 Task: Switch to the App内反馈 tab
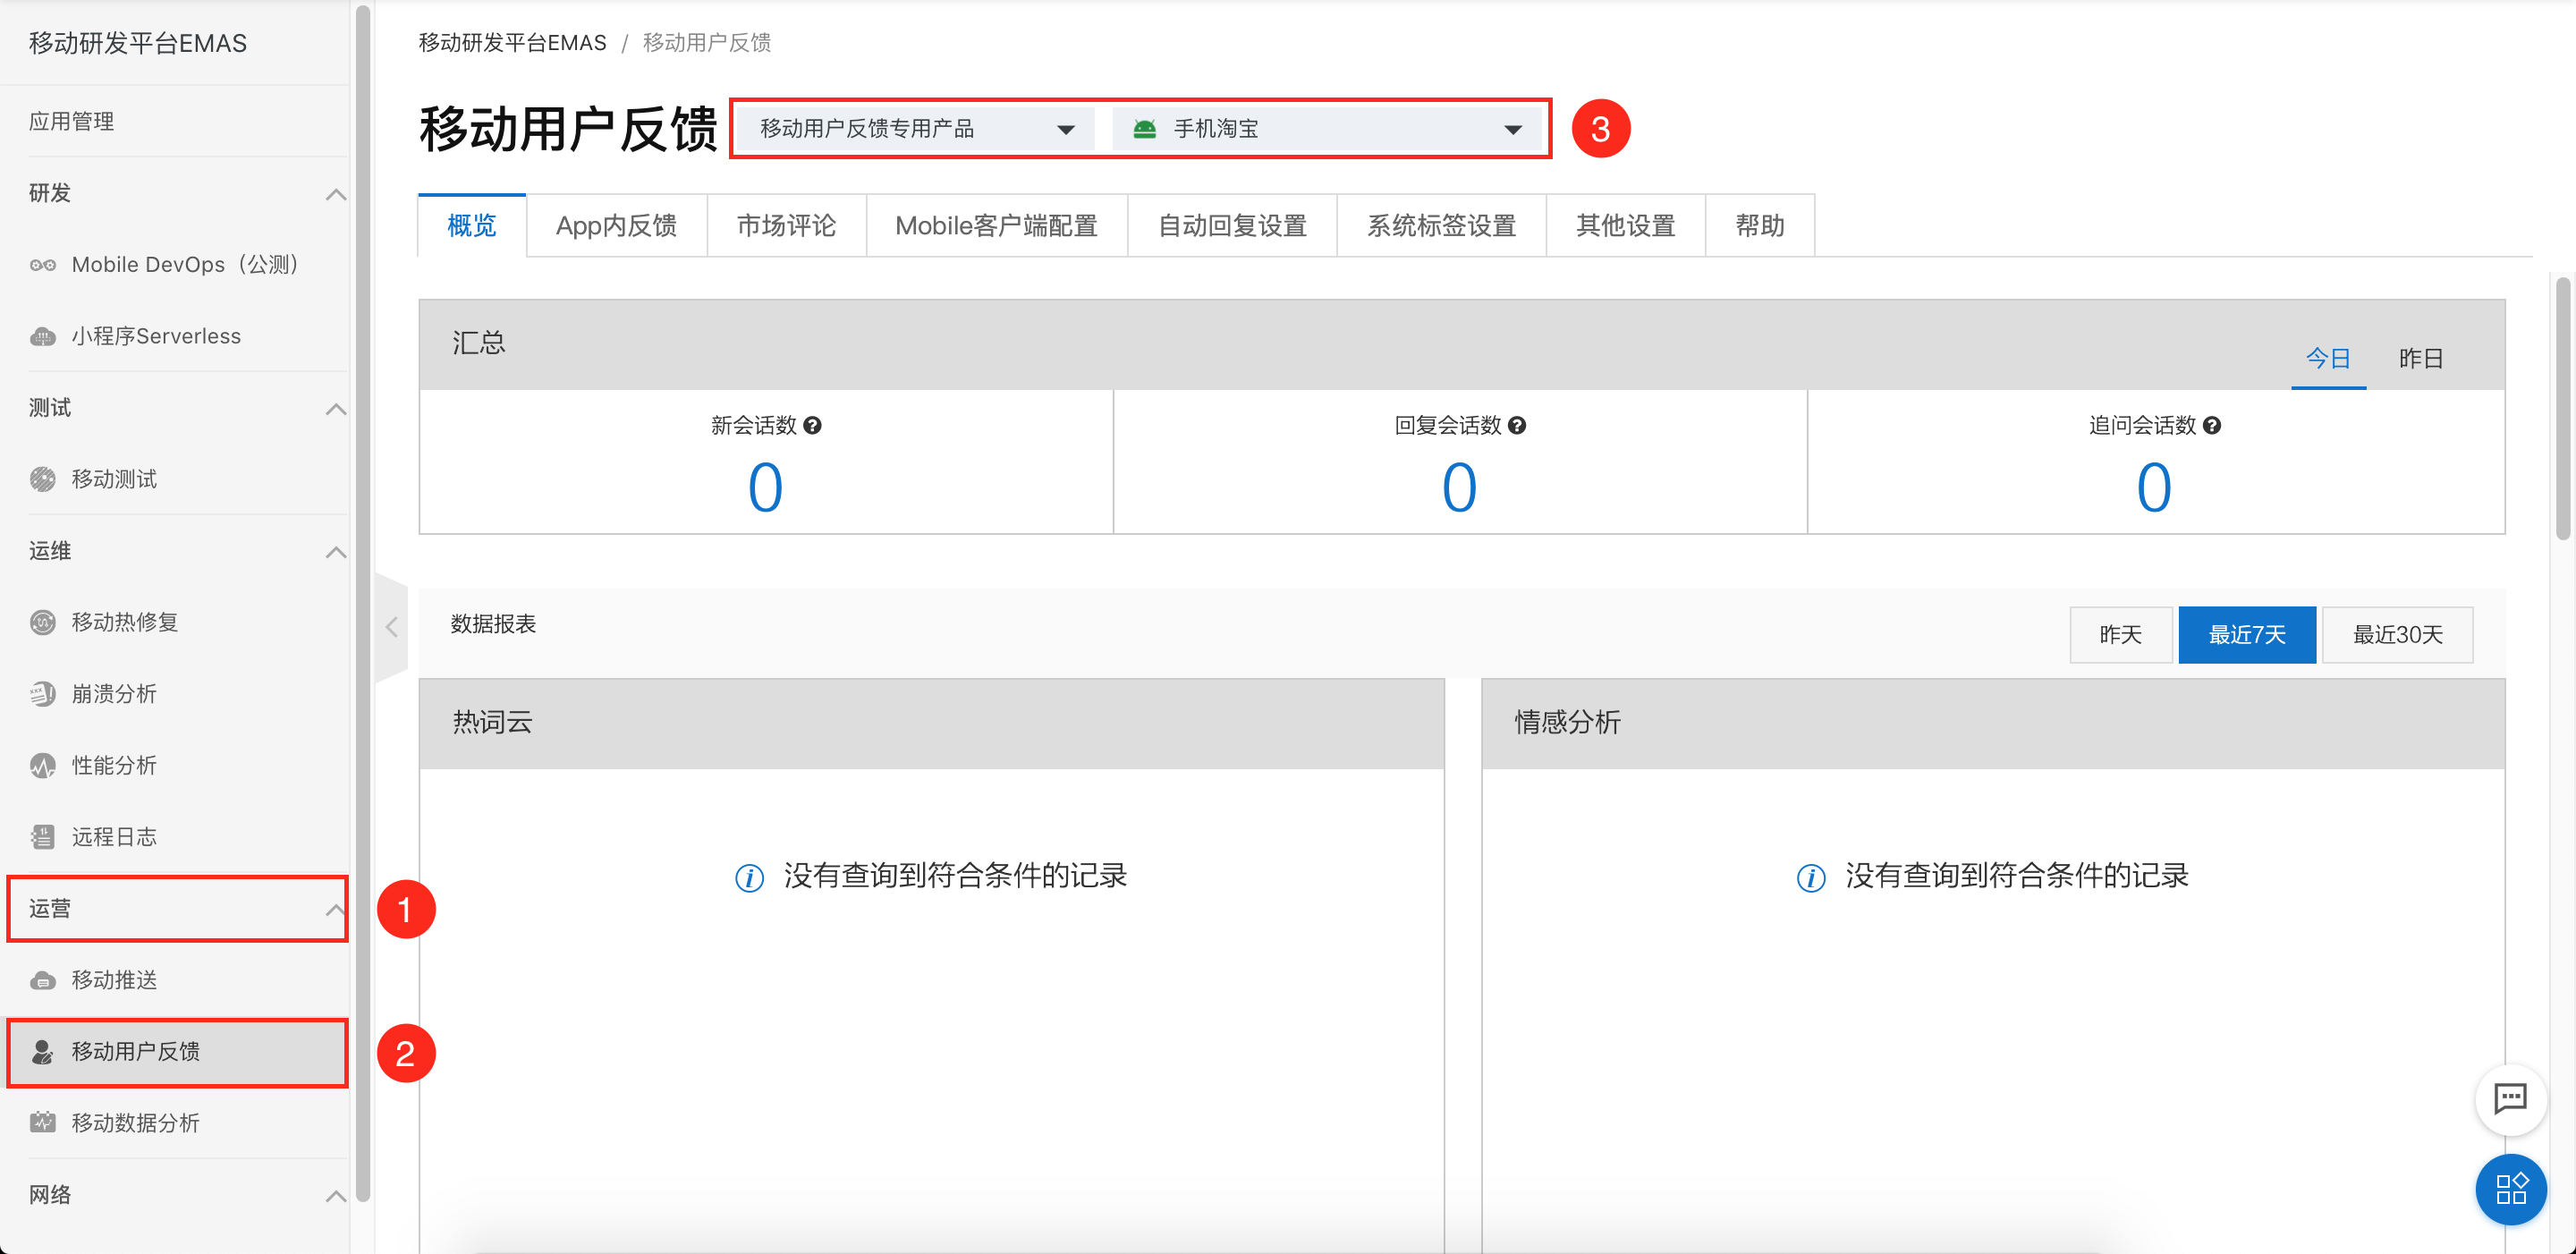click(616, 226)
